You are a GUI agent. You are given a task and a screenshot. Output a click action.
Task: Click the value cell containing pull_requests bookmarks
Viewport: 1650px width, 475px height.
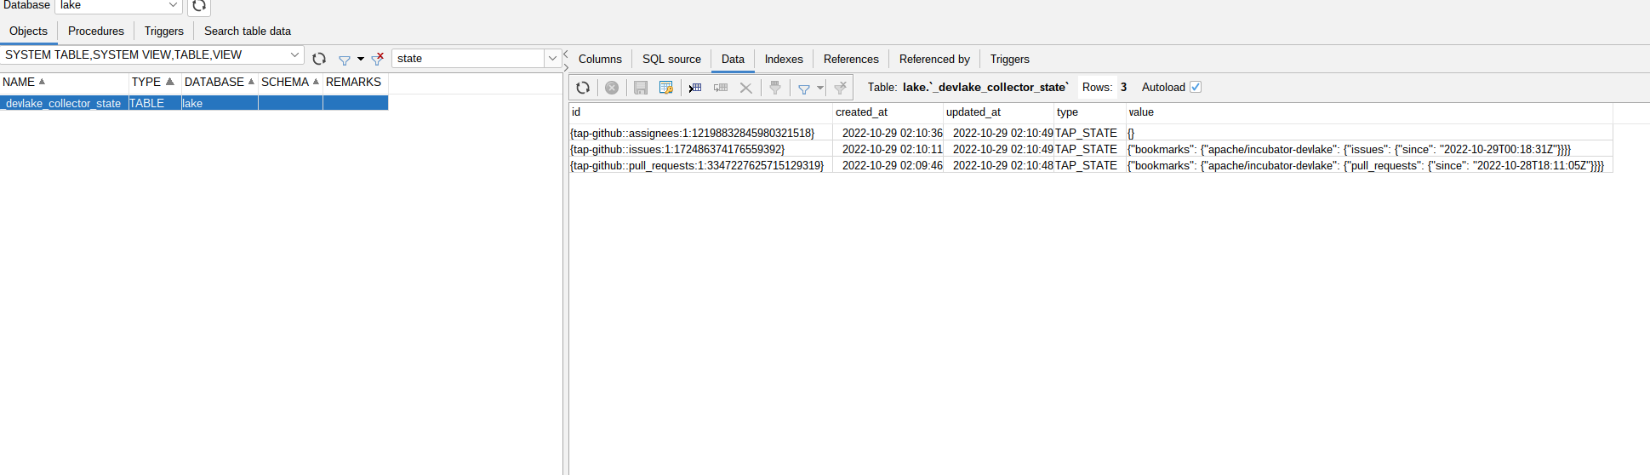pos(1369,166)
